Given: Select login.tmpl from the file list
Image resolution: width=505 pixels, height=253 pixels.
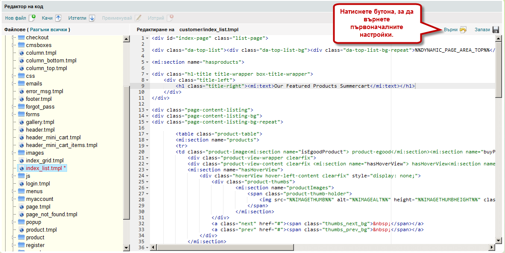Looking at the screenshot, I should (x=38, y=184).
